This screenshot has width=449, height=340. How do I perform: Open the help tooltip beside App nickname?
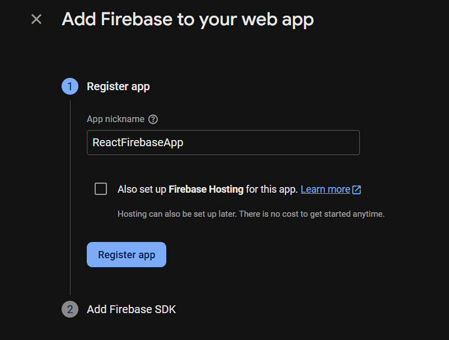point(153,119)
